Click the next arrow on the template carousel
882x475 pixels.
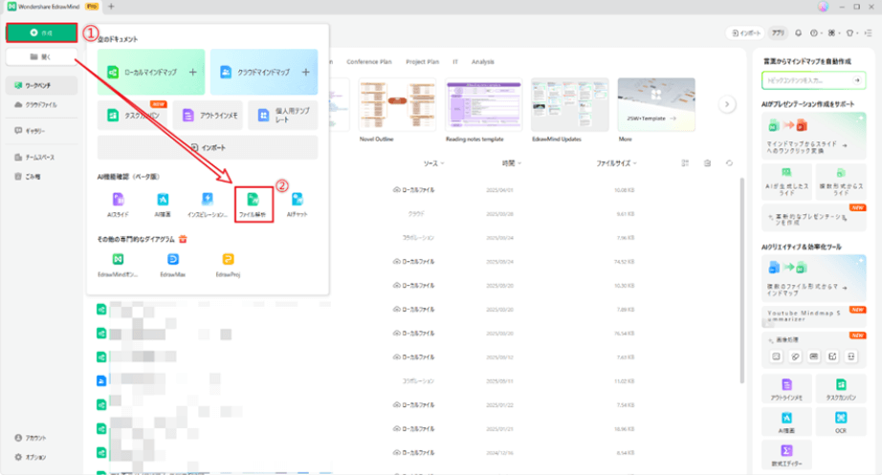tap(727, 104)
